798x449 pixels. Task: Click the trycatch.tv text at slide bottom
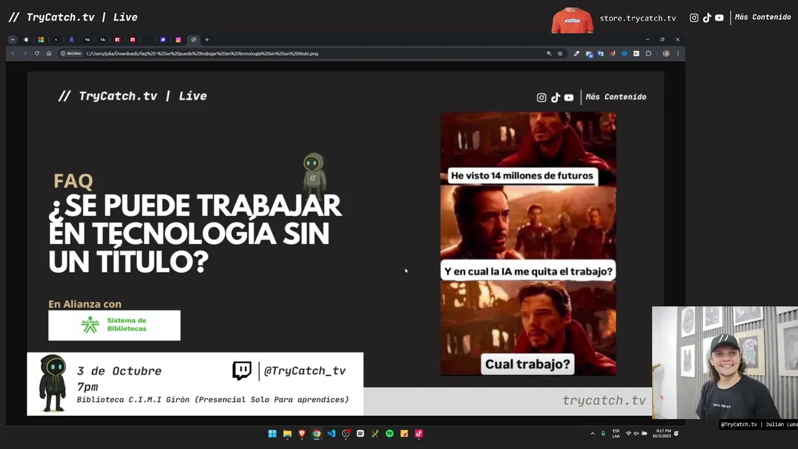[x=604, y=401]
